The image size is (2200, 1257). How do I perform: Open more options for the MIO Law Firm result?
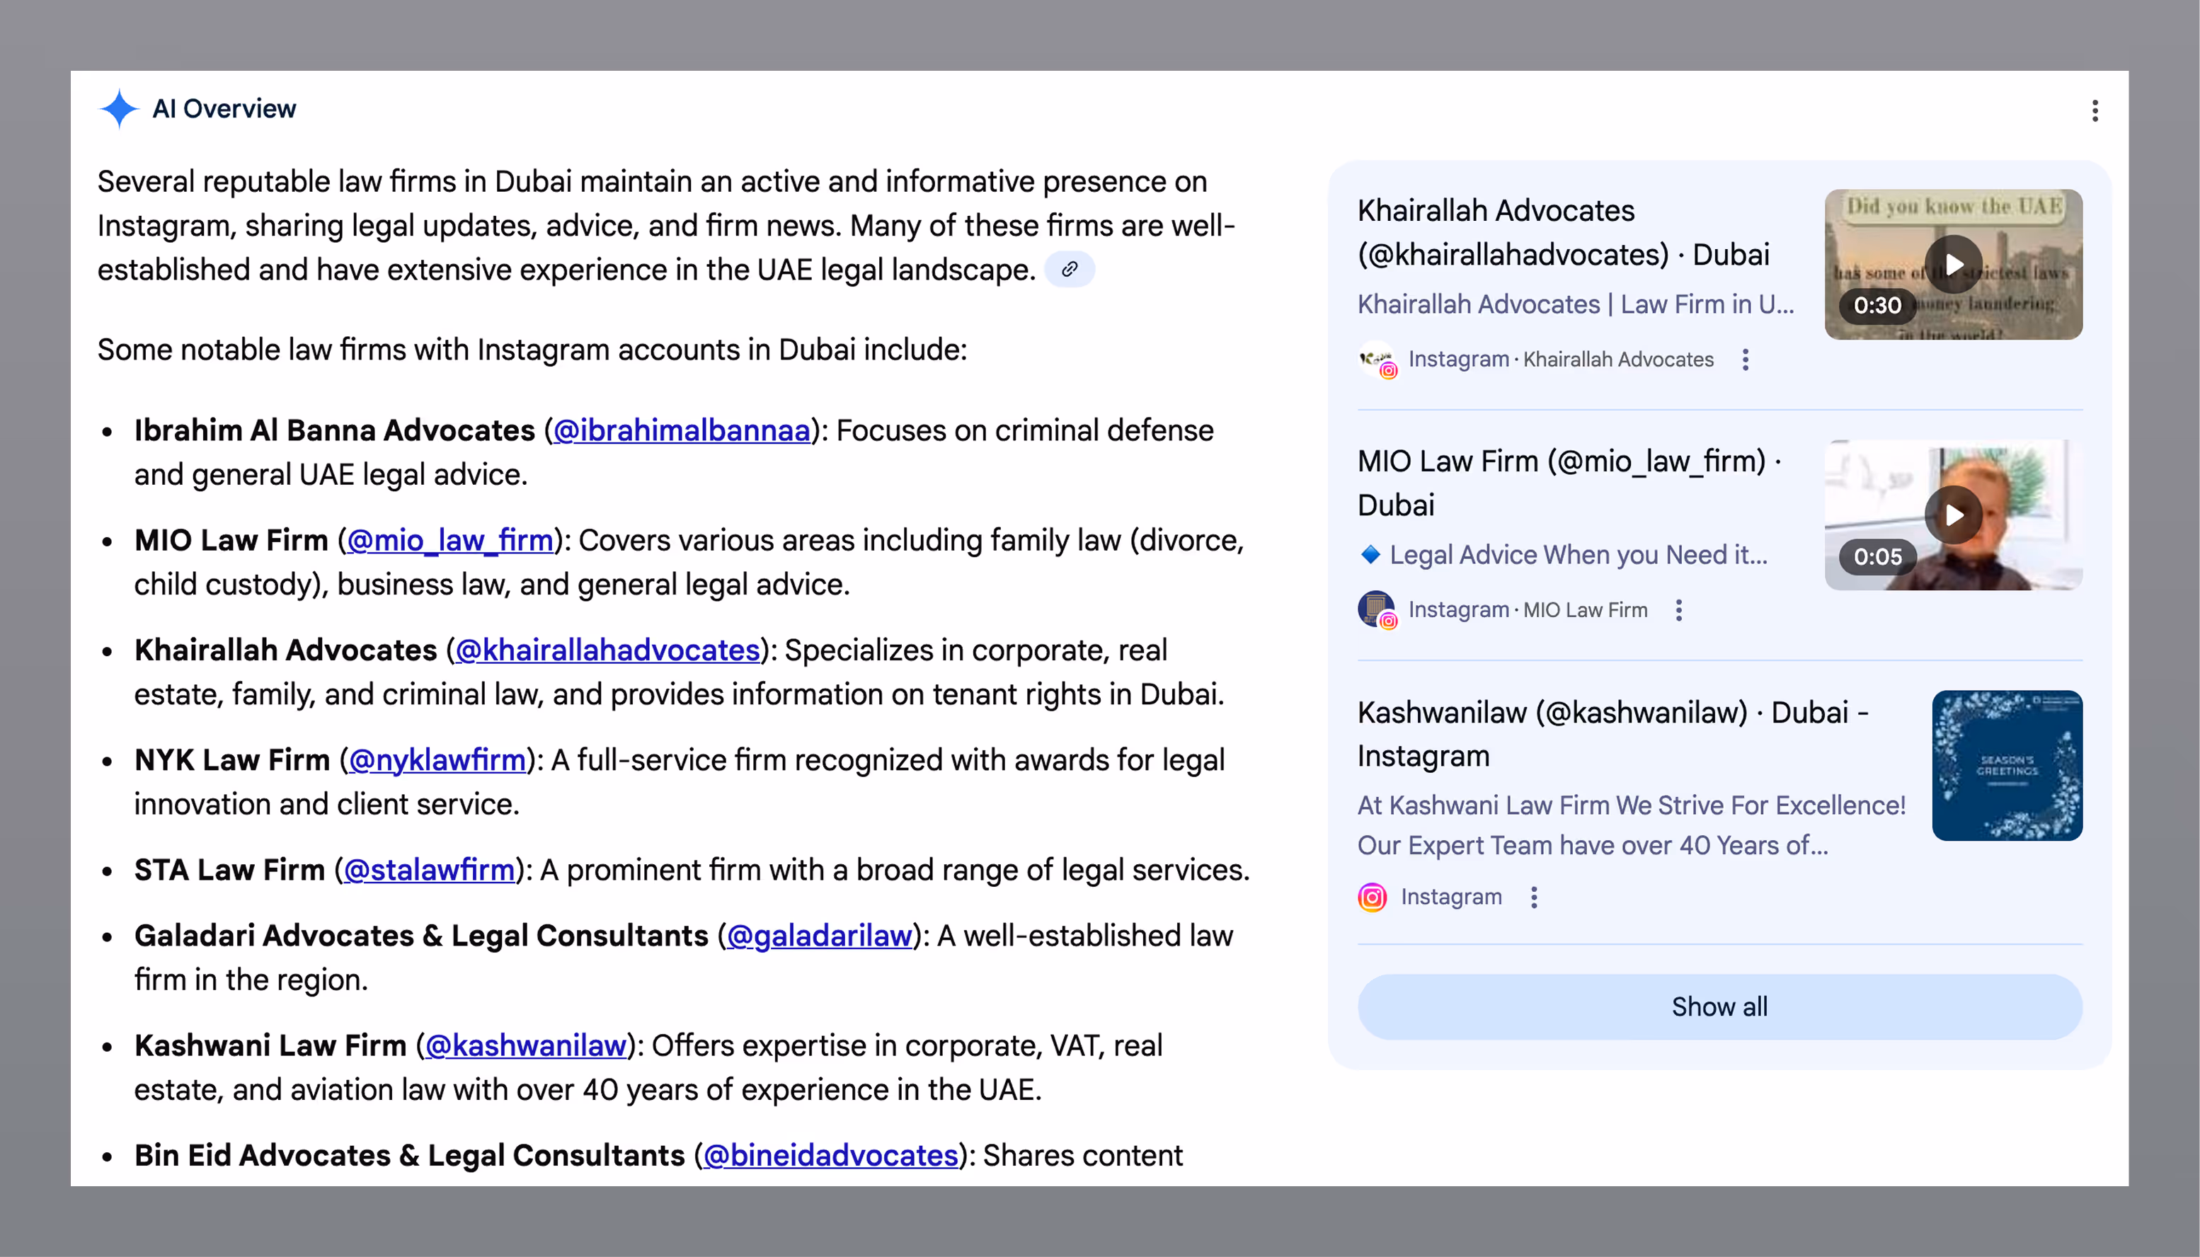pyautogui.click(x=1678, y=610)
